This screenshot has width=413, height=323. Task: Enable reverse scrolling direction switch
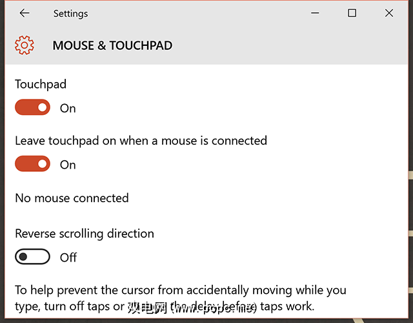(x=33, y=257)
